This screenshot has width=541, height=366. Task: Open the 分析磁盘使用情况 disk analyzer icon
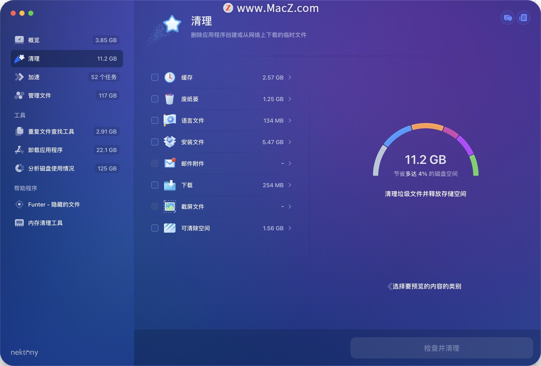point(19,168)
